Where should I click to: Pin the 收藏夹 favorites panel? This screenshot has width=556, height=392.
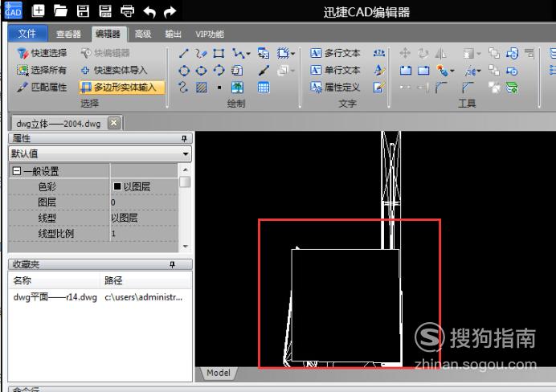coord(172,264)
